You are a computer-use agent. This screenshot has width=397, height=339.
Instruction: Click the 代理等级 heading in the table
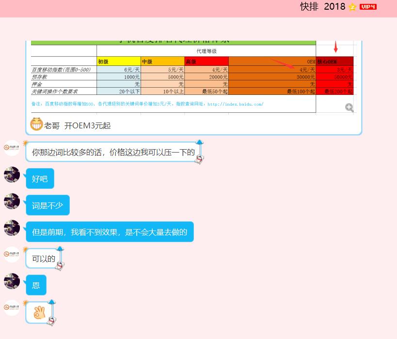click(206, 51)
